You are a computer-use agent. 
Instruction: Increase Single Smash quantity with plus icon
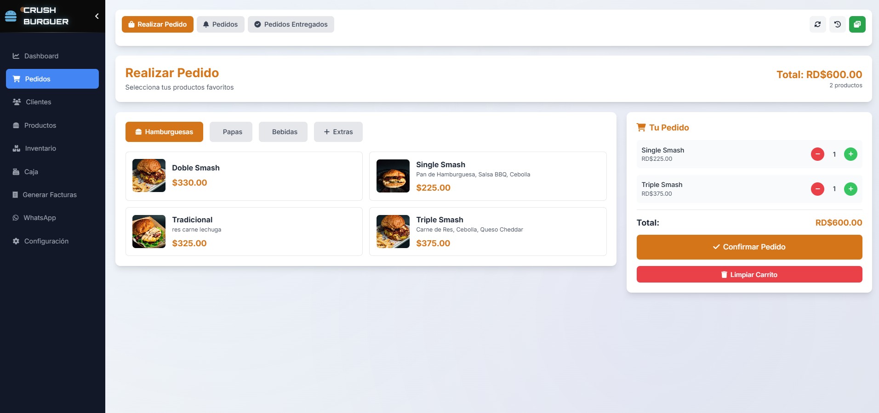click(x=850, y=154)
